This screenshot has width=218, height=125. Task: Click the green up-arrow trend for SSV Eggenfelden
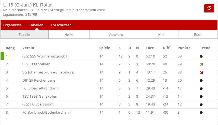pyautogui.click(x=201, y=64)
